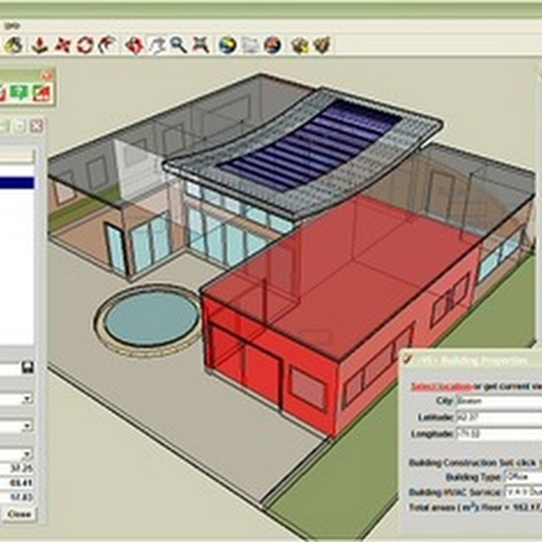Select the Rotate tool
Screen dimensions: 542x542
click(85, 45)
